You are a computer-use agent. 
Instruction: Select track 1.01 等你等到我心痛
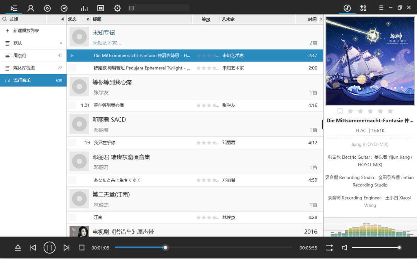(195, 105)
